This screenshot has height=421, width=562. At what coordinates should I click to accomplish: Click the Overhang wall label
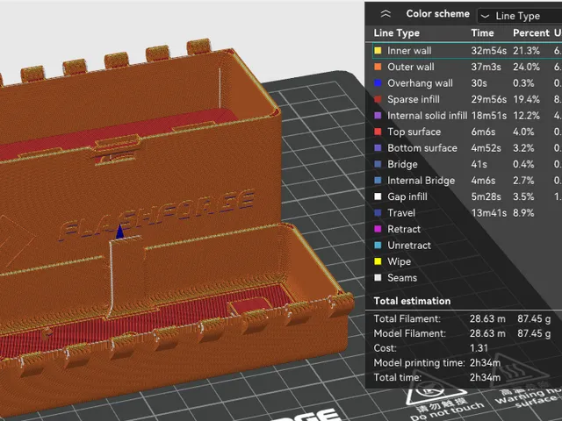[x=420, y=83]
